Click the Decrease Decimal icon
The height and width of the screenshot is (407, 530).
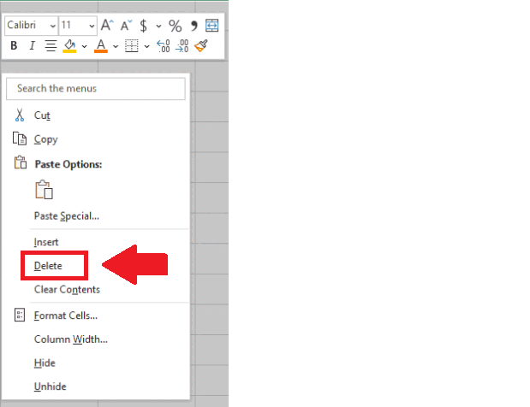pyautogui.click(x=182, y=46)
